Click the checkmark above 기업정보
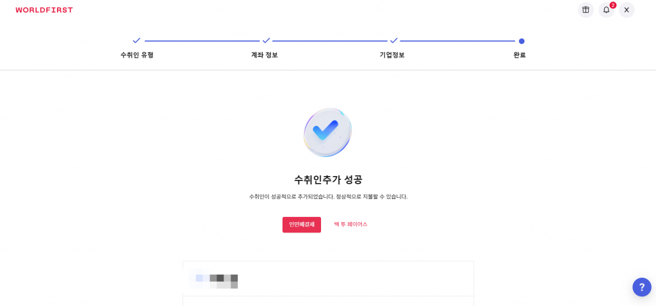Viewport: 656px width, 306px height. tap(394, 40)
